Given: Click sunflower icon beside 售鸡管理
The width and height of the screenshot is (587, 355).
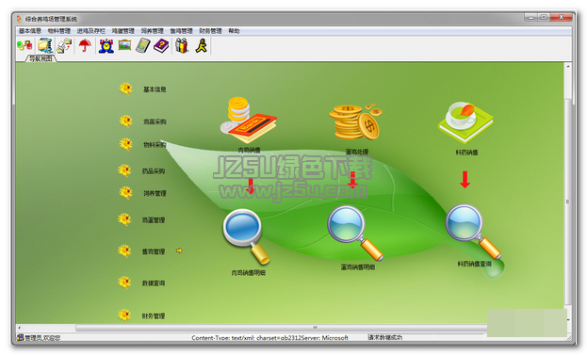Looking at the screenshot, I should [x=124, y=251].
